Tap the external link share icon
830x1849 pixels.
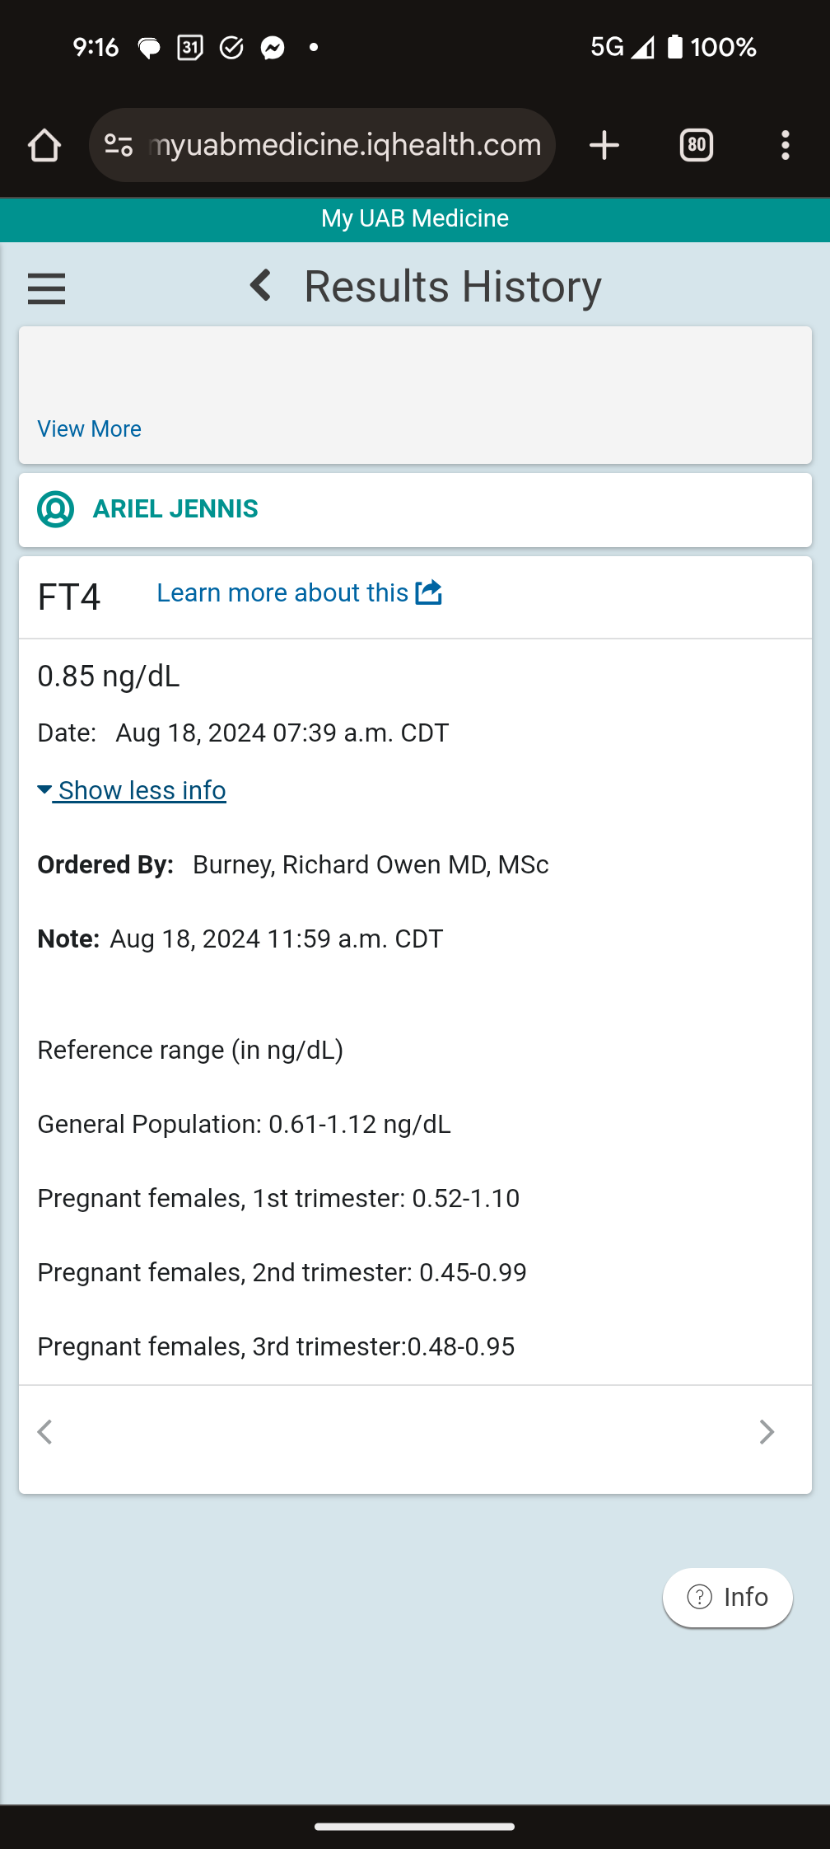(429, 592)
